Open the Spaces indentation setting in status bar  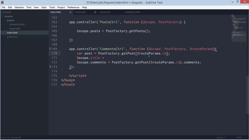(x=221, y=137)
